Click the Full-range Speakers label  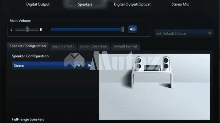28,119
